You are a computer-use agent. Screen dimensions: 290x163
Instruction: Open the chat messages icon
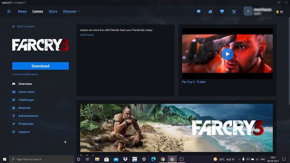[198, 11]
